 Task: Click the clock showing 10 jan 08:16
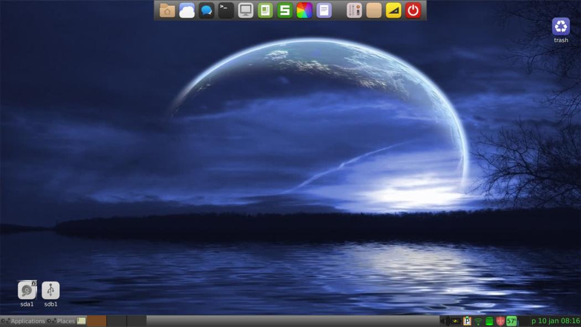point(556,321)
